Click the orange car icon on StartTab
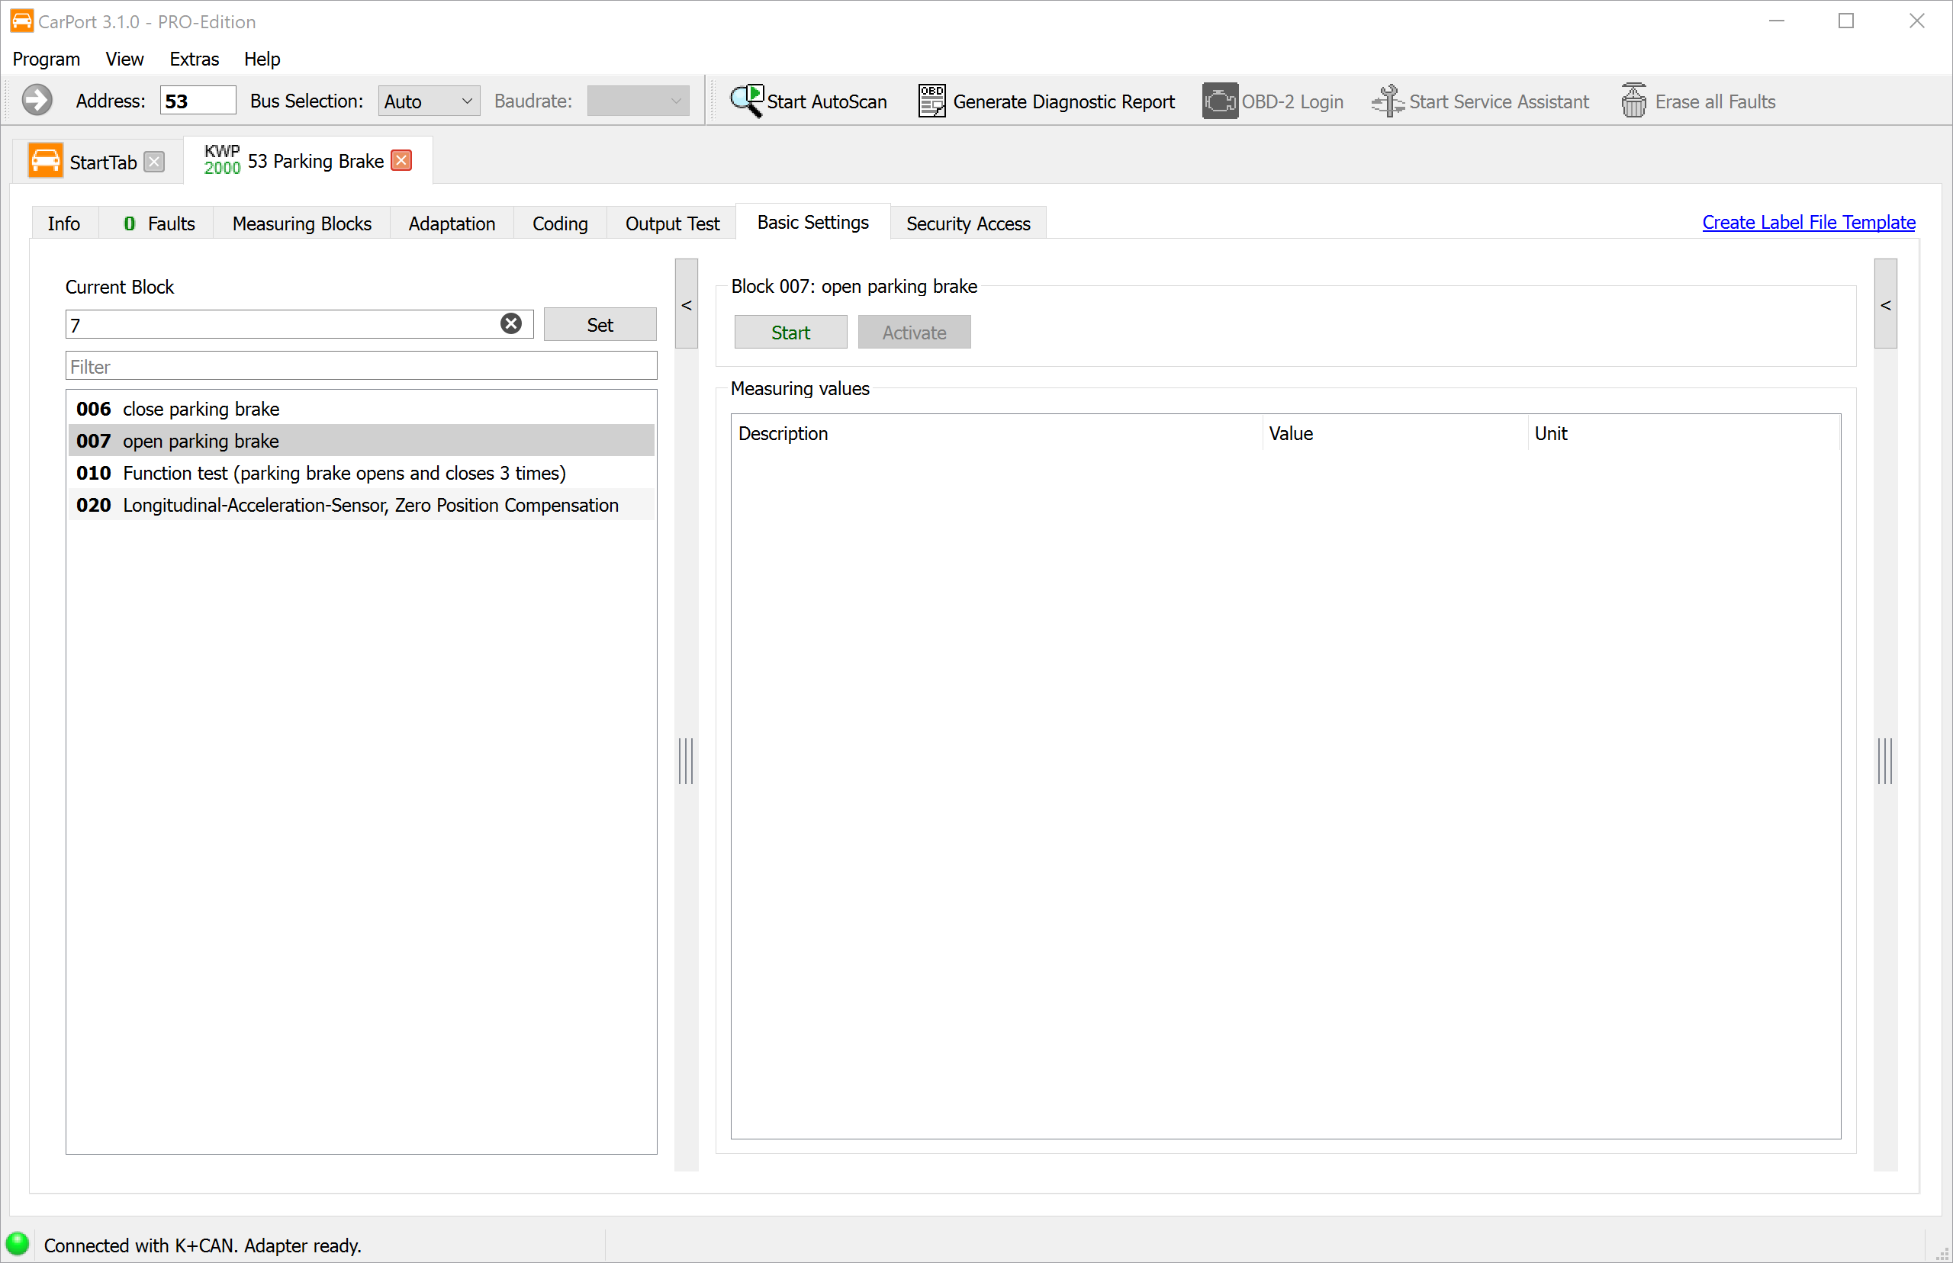Screen dimensions: 1953x1263 (x=45, y=161)
